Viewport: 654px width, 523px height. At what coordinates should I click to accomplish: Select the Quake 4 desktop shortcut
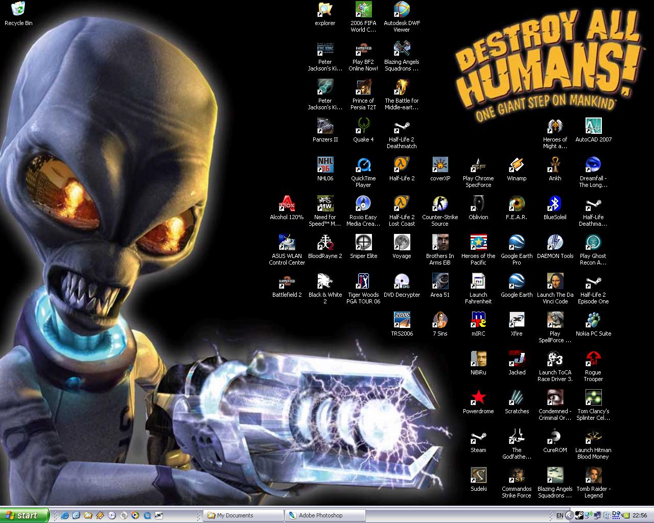[x=363, y=126]
